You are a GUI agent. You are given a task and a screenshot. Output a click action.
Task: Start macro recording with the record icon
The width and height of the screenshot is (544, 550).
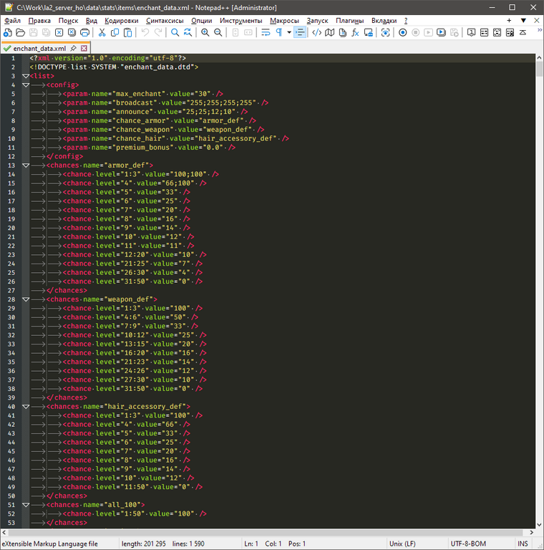(403, 33)
